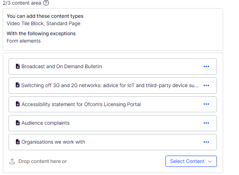Viewport: 239px width, 175px height.
Task: Click the chevron arrow on Select Content
Action: [x=210, y=161]
